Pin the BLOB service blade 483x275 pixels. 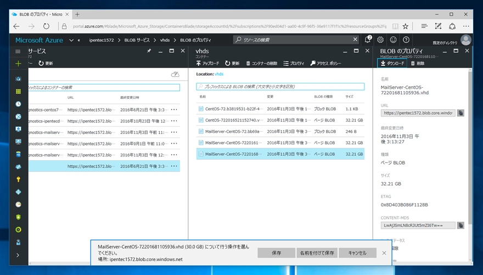pyautogui.click(x=149, y=51)
